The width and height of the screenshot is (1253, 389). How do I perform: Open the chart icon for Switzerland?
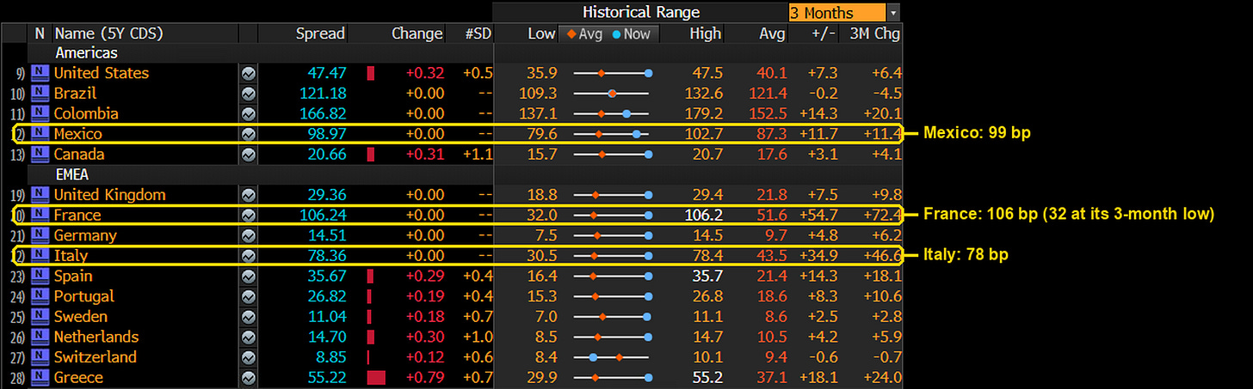click(x=249, y=357)
